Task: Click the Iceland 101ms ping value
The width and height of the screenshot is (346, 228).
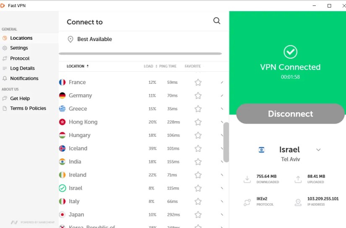Action: pos(173,149)
